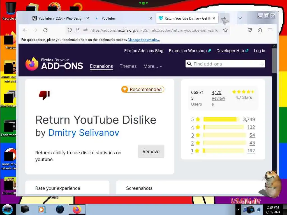Expand the More... dropdown menu
The image size is (287, 215).
coord(153,66)
